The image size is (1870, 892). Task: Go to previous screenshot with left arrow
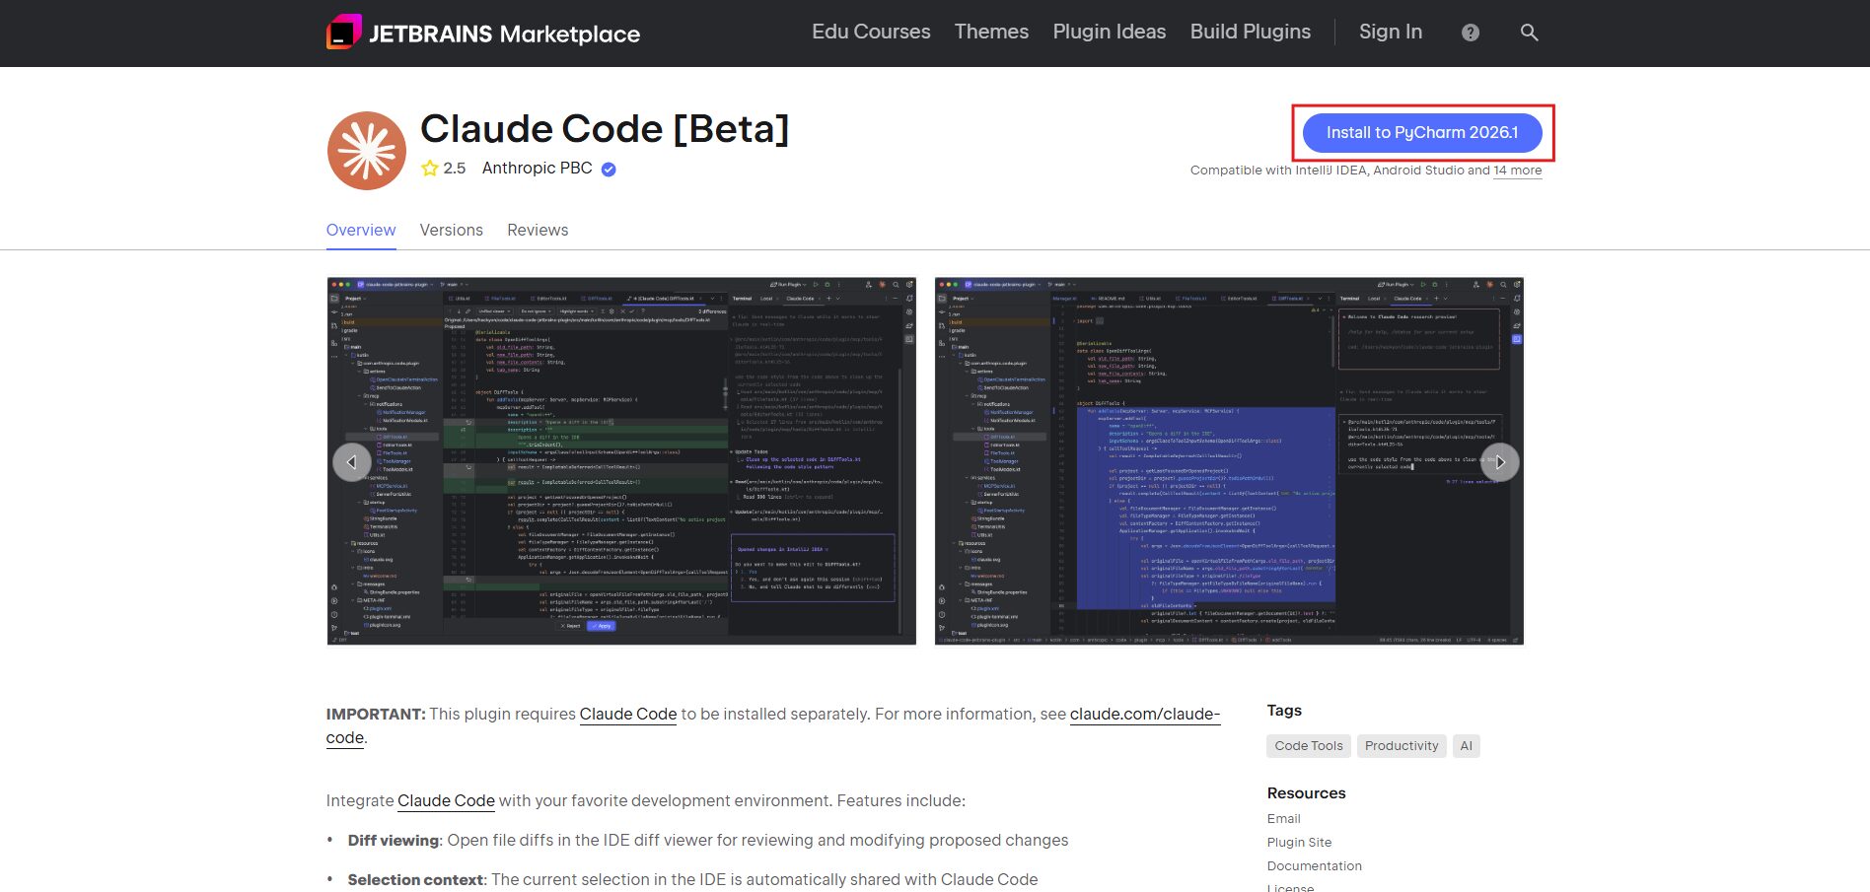[352, 461]
